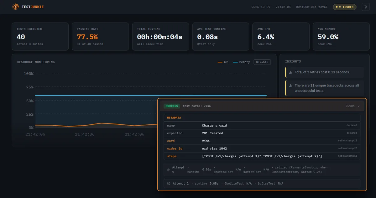Click the INSIGHTS panel heading

click(x=293, y=62)
